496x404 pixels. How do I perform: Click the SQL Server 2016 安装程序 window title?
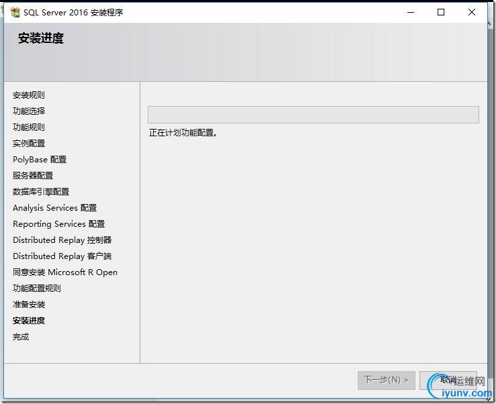tap(73, 12)
